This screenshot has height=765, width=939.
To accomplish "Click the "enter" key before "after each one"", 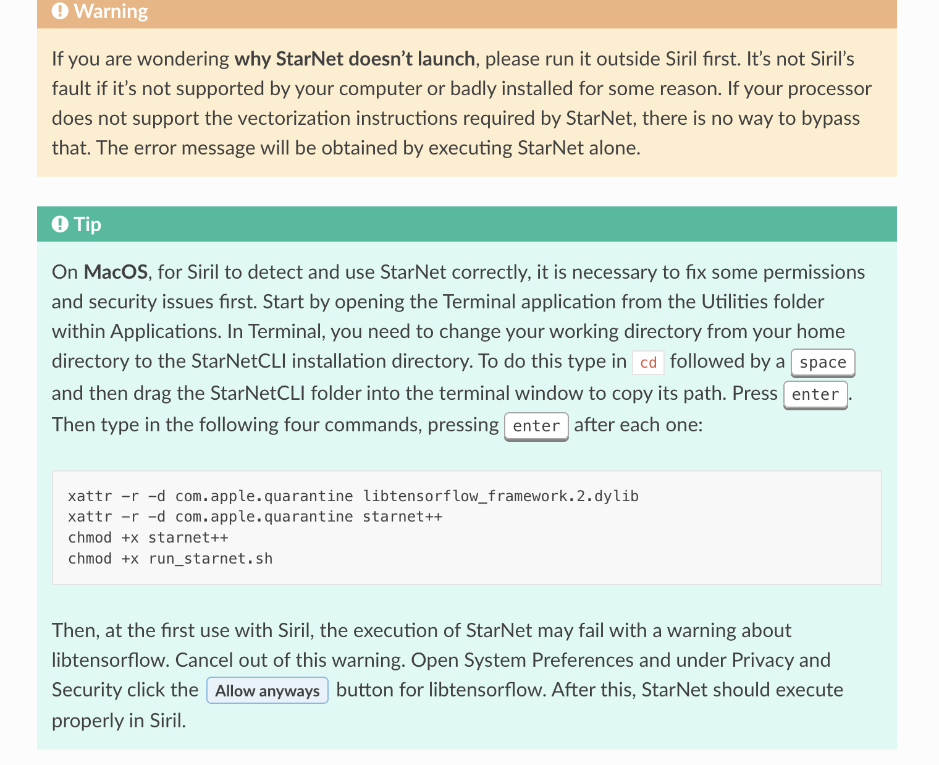I will (x=536, y=426).
